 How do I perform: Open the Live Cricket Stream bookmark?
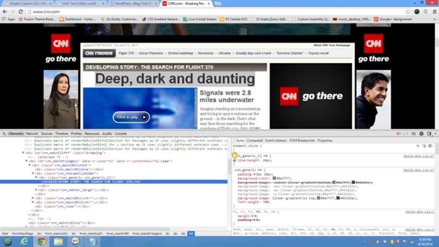200,19
